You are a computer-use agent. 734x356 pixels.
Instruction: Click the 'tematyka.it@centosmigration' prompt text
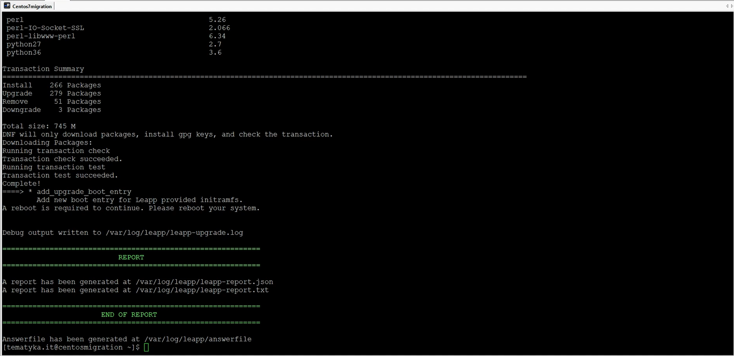tap(64, 347)
